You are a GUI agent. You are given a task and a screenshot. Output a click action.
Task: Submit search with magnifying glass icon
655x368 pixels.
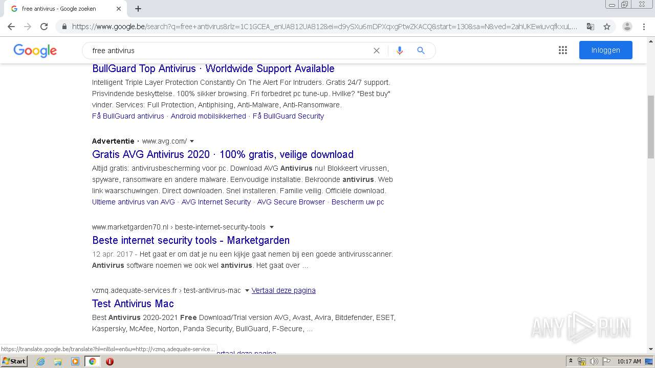[421, 51]
